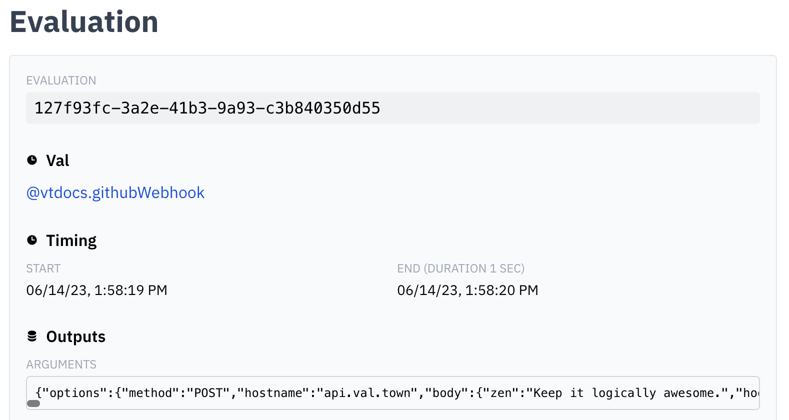
Task: Click the ARGUMENTS label
Action: click(x=61, y=364)
